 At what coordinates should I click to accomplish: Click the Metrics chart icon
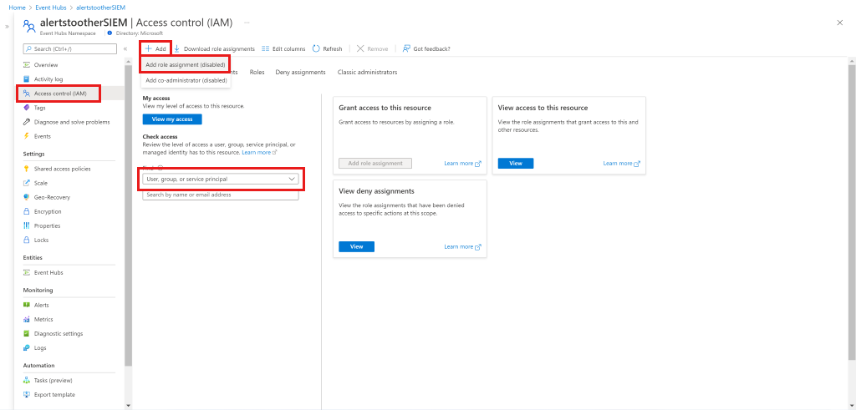pos(26,320)
